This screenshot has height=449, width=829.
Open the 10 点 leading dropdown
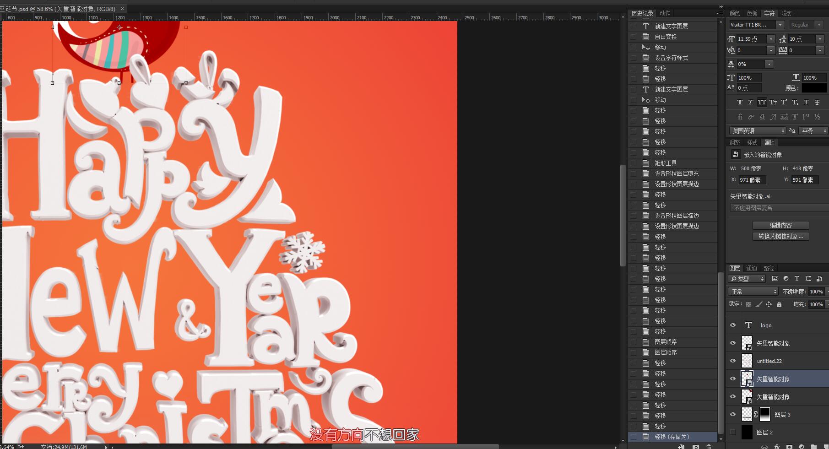pos(820,39)
